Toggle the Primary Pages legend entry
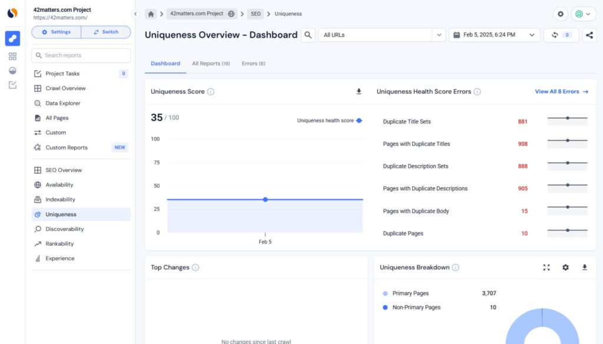The width and height of the screenshot is (603, 344). point(410,293)
